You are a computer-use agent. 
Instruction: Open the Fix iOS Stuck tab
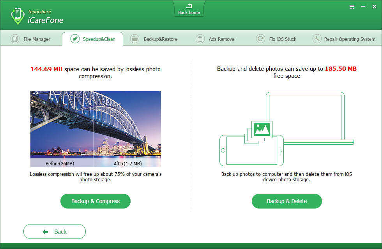[x=276, y=39]
